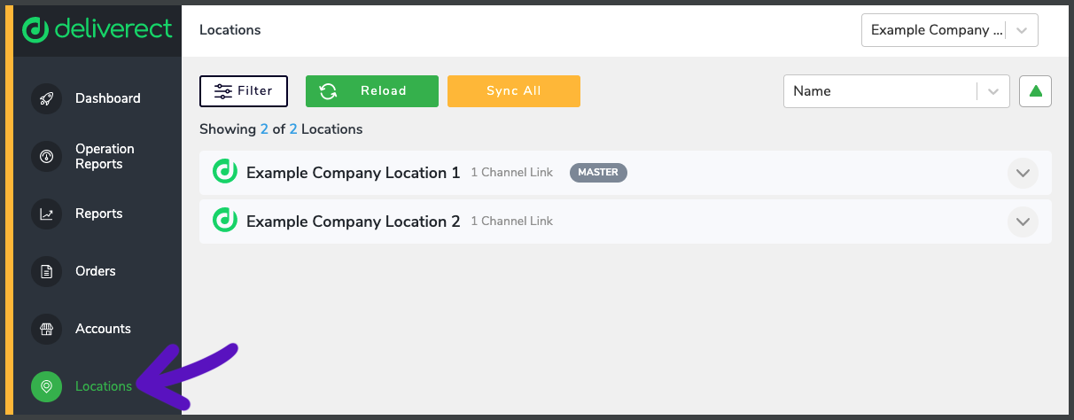Open Operation Reports in the sidebar
The image size is (1074, 420).
coord(105,156)
